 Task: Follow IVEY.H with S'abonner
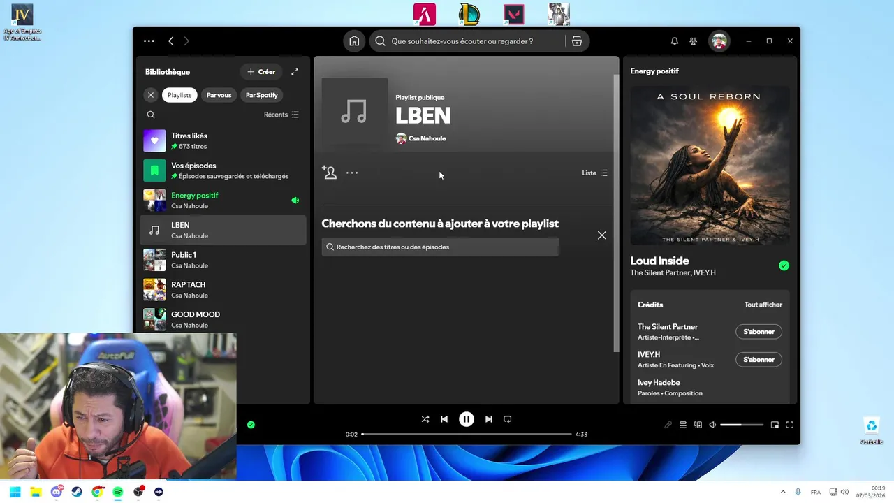759,360
